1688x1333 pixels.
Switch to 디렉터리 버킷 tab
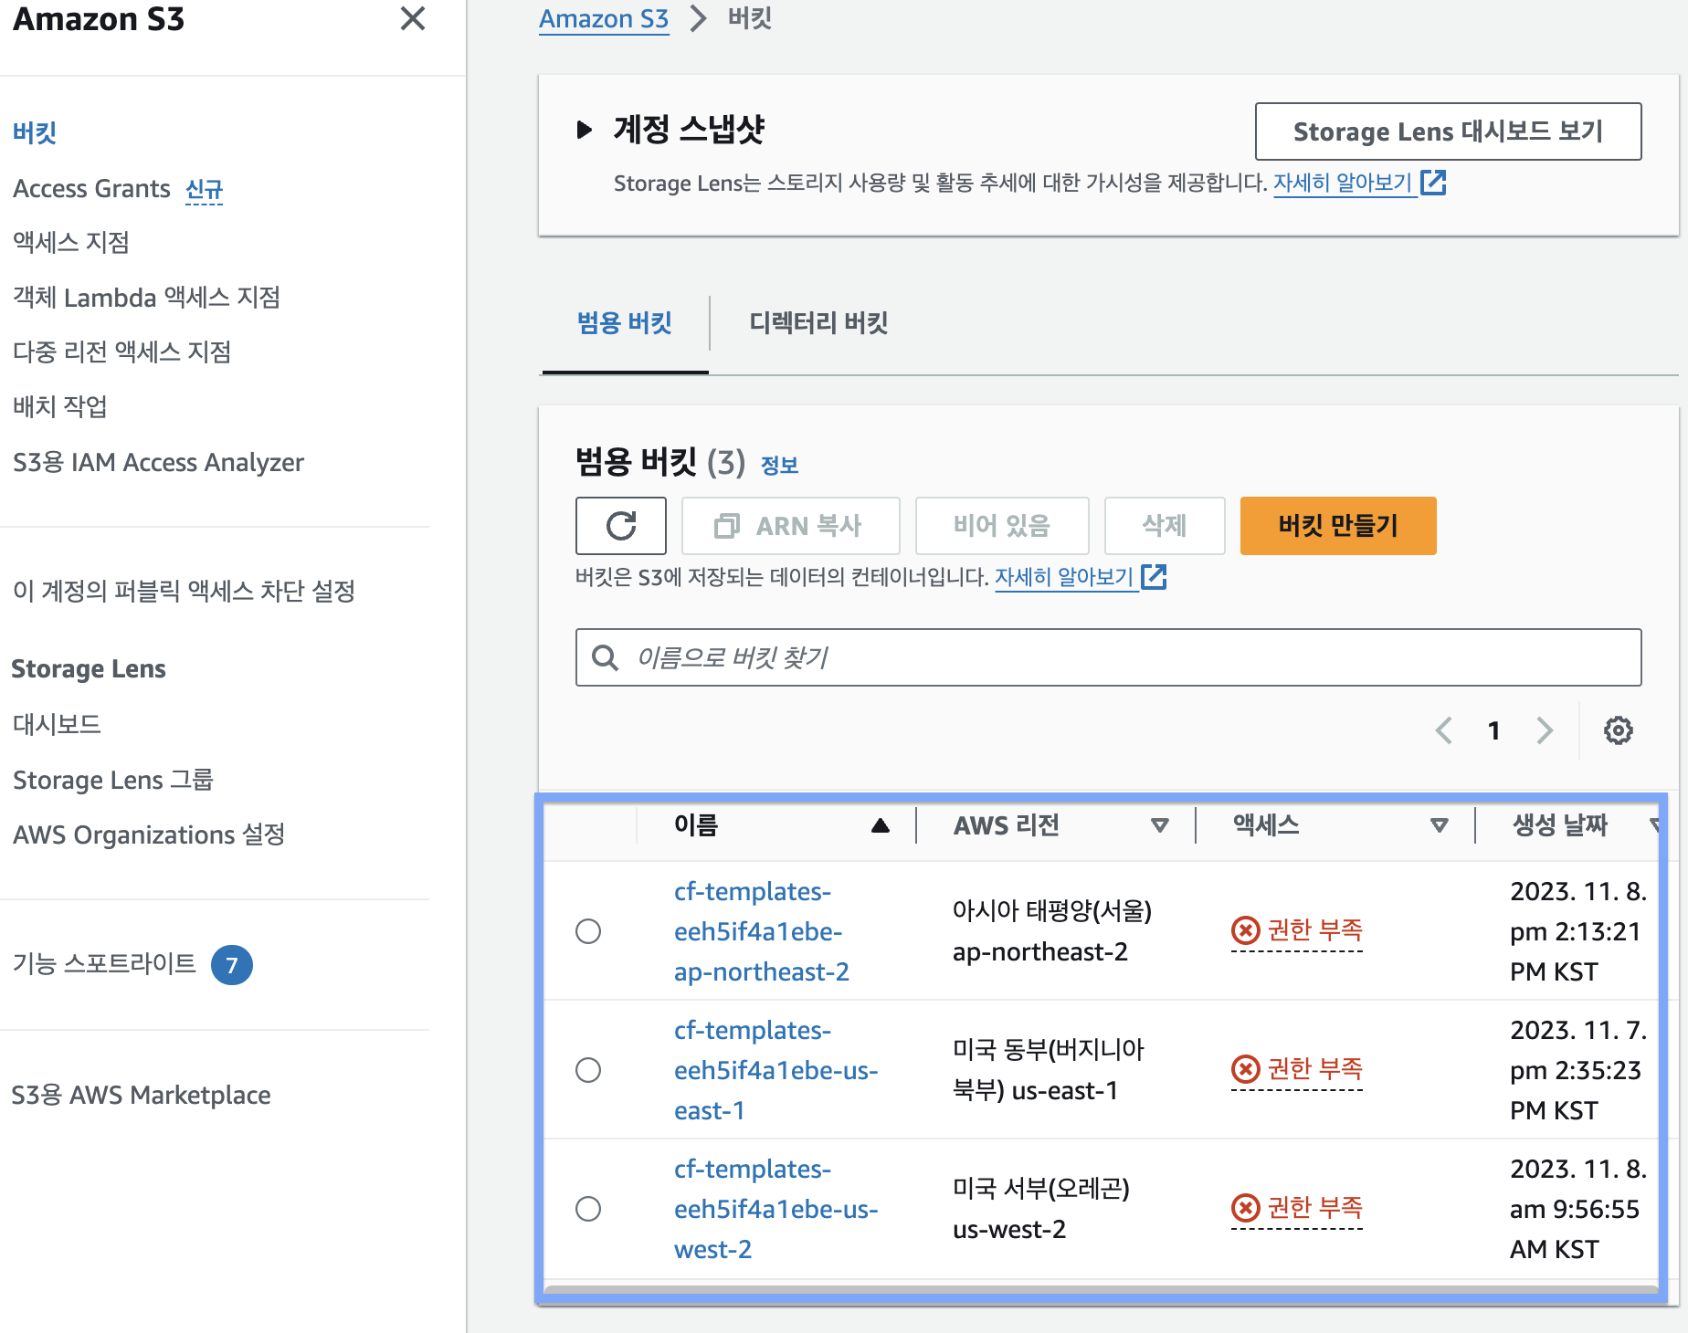coord(818,323)
